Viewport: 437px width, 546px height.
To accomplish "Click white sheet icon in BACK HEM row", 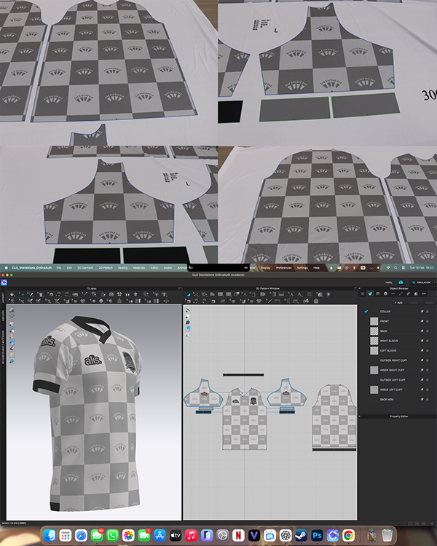I will click(422, 399).
